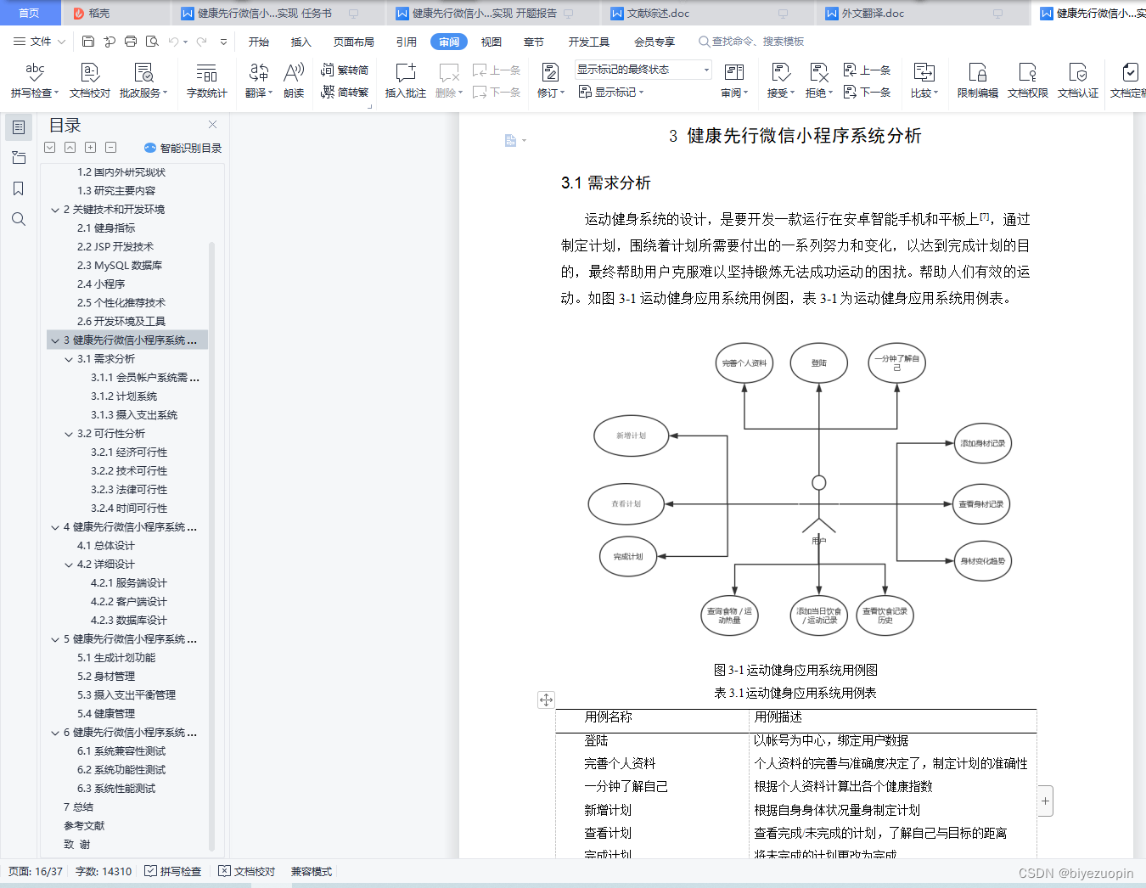Toggle 拼写检查 in the status bar
Screen dimensions: 1146x888
click(x=173, y=871)
